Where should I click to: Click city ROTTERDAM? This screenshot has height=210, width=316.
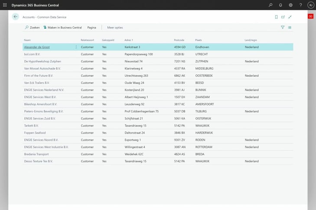tap(204, 147)
